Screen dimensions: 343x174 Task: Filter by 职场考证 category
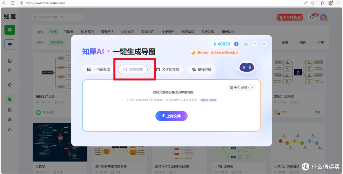pyautogui.click(x=148, y=32)
